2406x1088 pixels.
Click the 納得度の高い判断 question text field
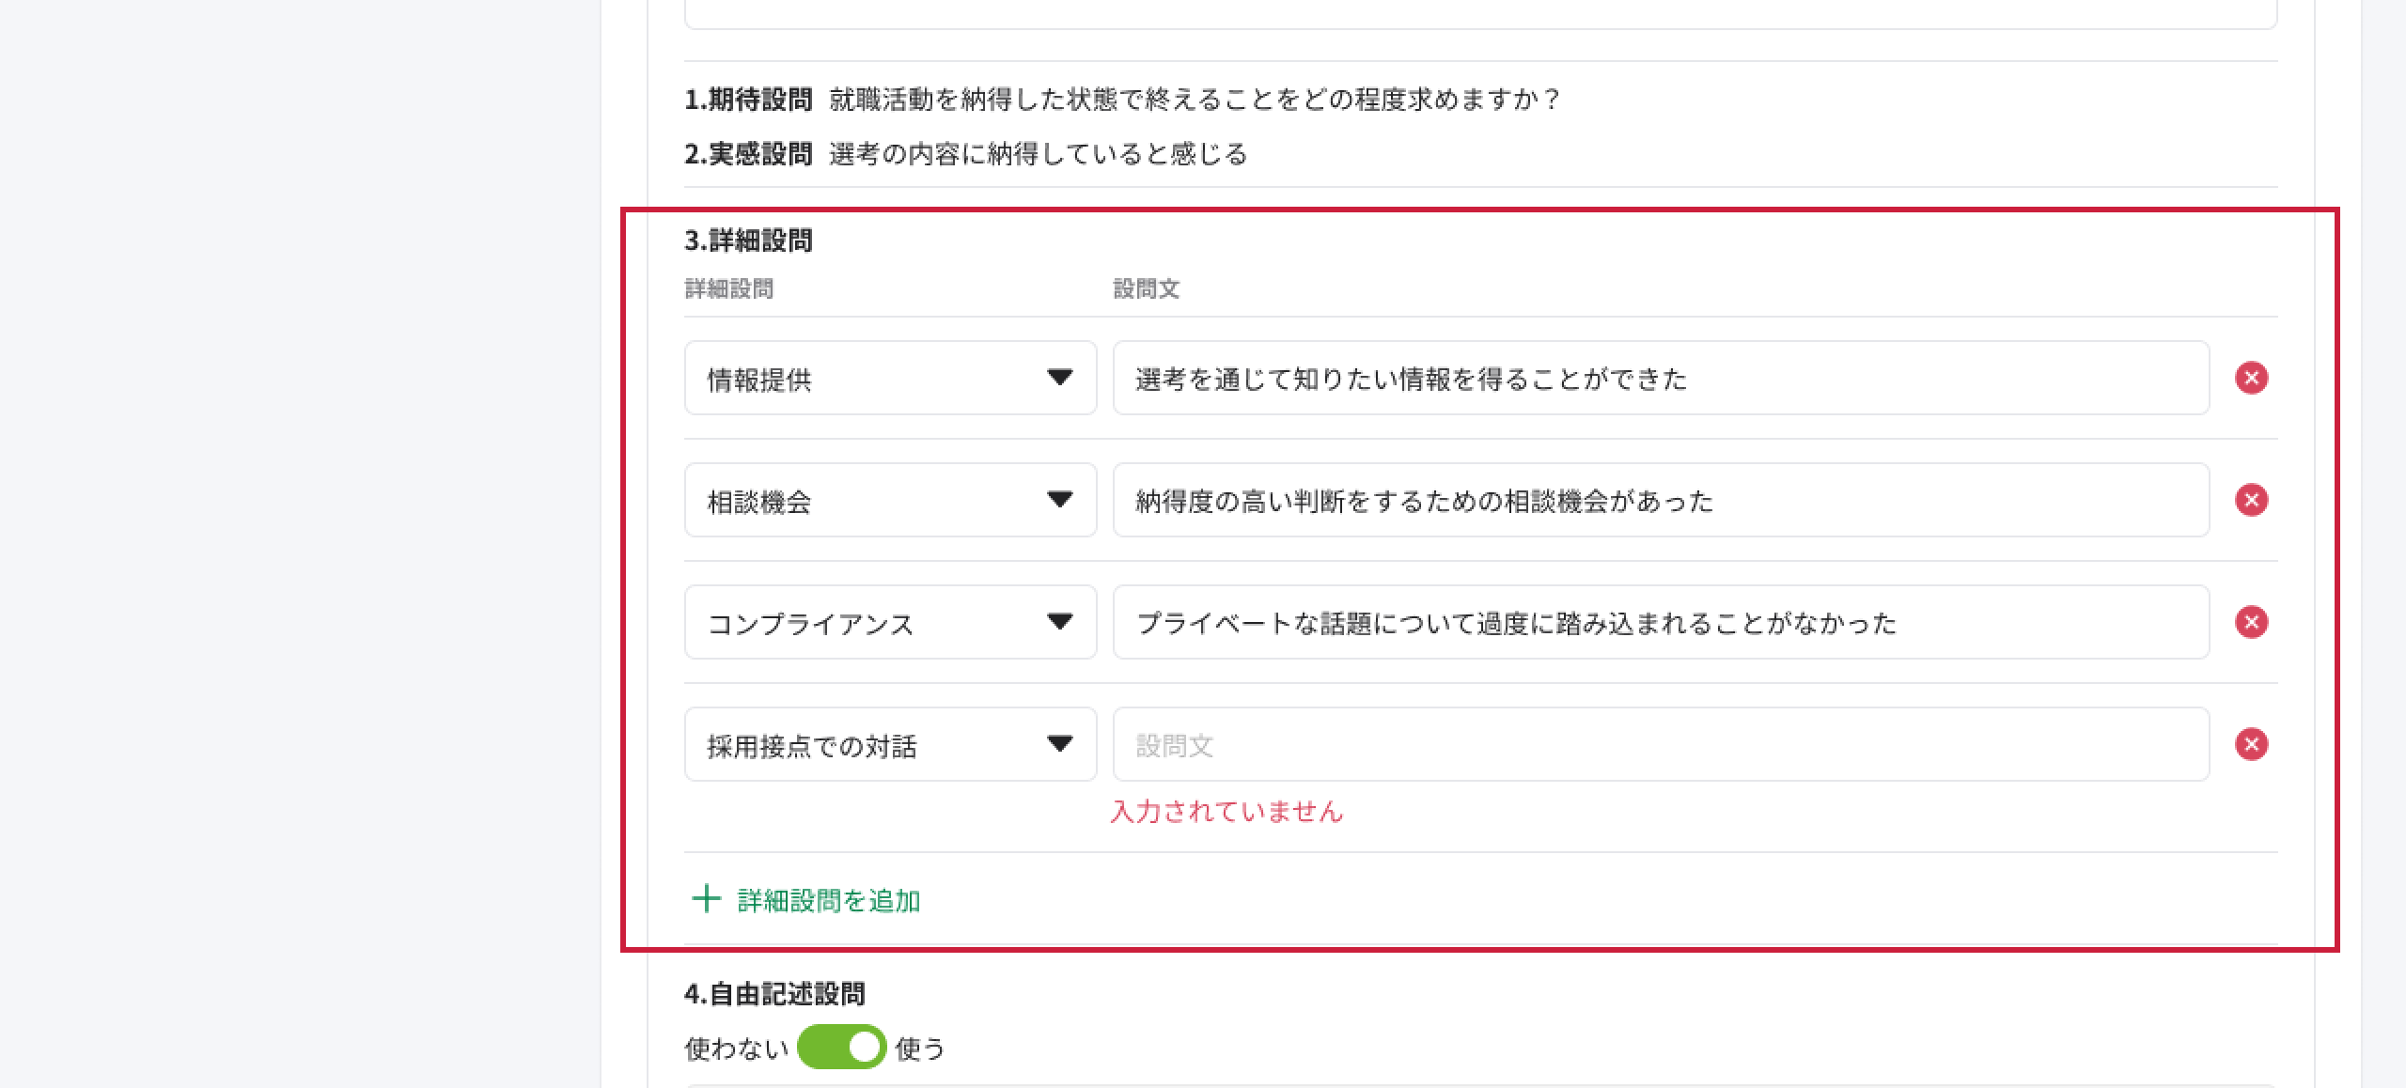pyautogui.click(x=1660, y=500)
